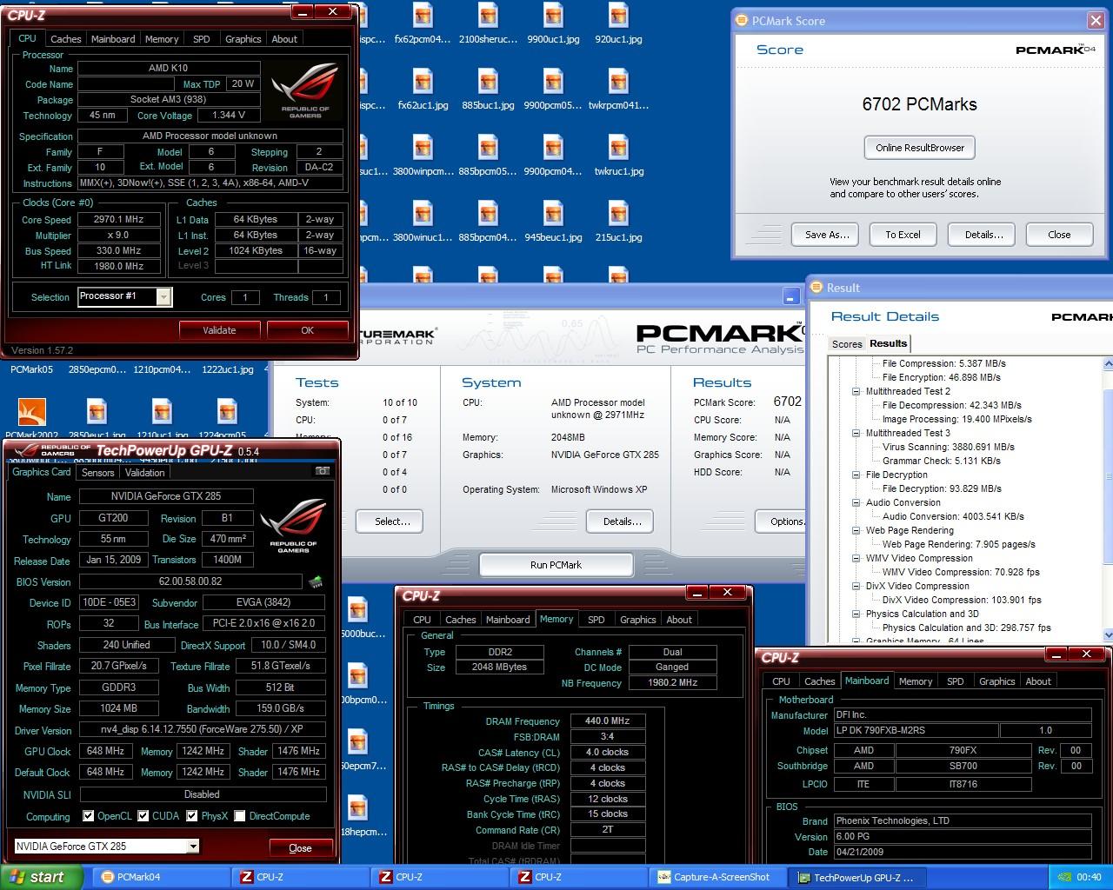Viewport: 1113px width, 890px height.
Task: Select the 3800winuc1 desktop file icon
Action: [x=423, y=222]
